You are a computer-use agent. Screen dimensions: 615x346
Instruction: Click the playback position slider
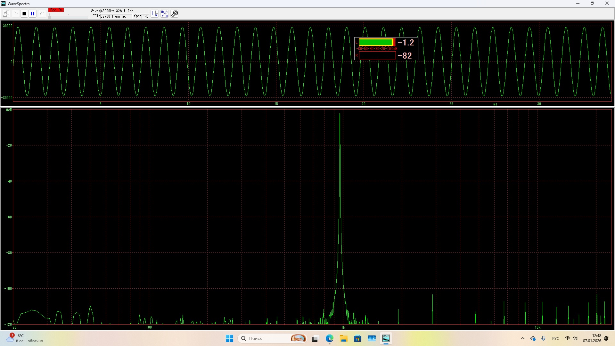68,17
